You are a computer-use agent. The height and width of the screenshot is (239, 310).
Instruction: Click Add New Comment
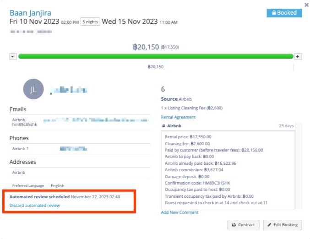(x=179, y=212)
